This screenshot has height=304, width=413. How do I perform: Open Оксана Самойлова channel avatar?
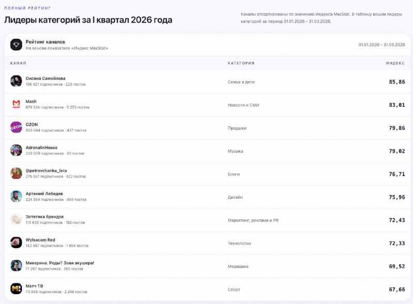coord(16,81)
